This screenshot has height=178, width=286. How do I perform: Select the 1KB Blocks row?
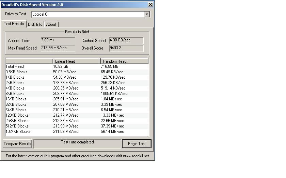(x=77, y=77)
